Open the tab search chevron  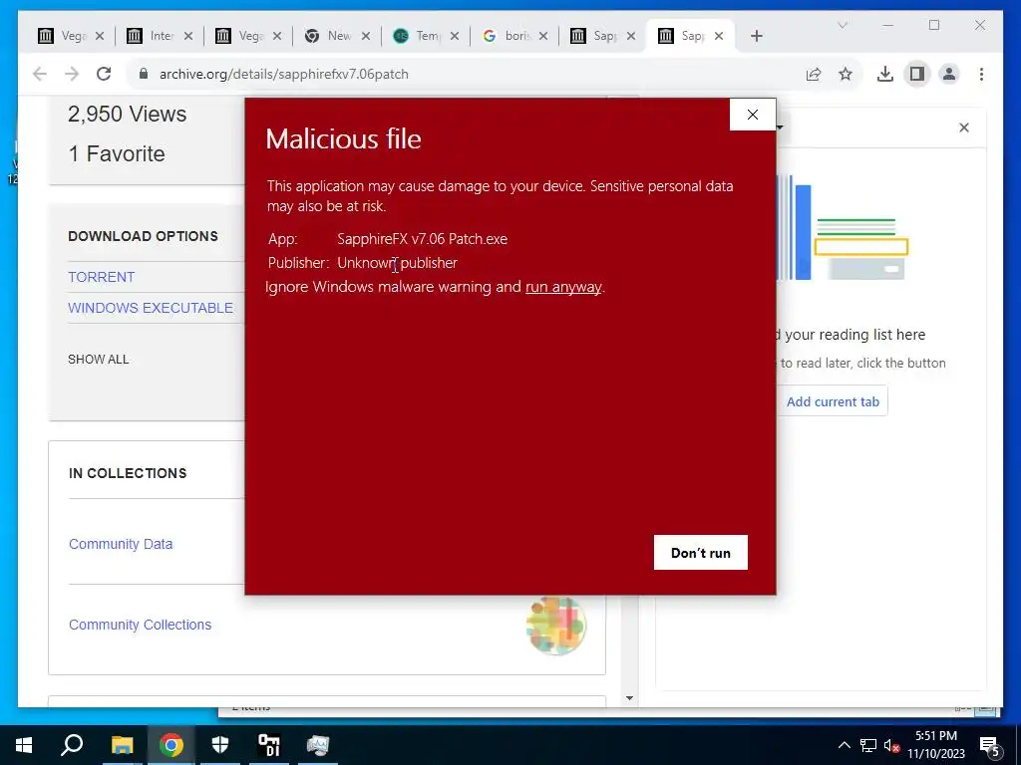[842, 25]
